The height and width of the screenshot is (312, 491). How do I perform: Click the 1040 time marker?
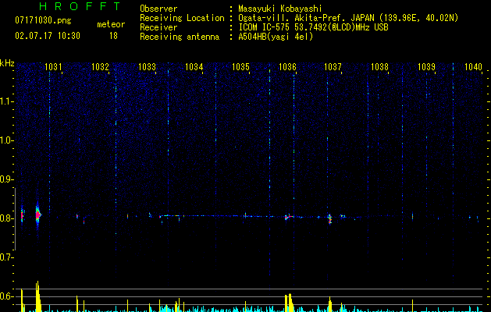click(473, 66)
